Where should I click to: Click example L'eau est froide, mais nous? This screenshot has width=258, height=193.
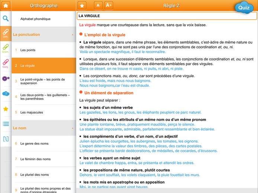coord(115,81)
